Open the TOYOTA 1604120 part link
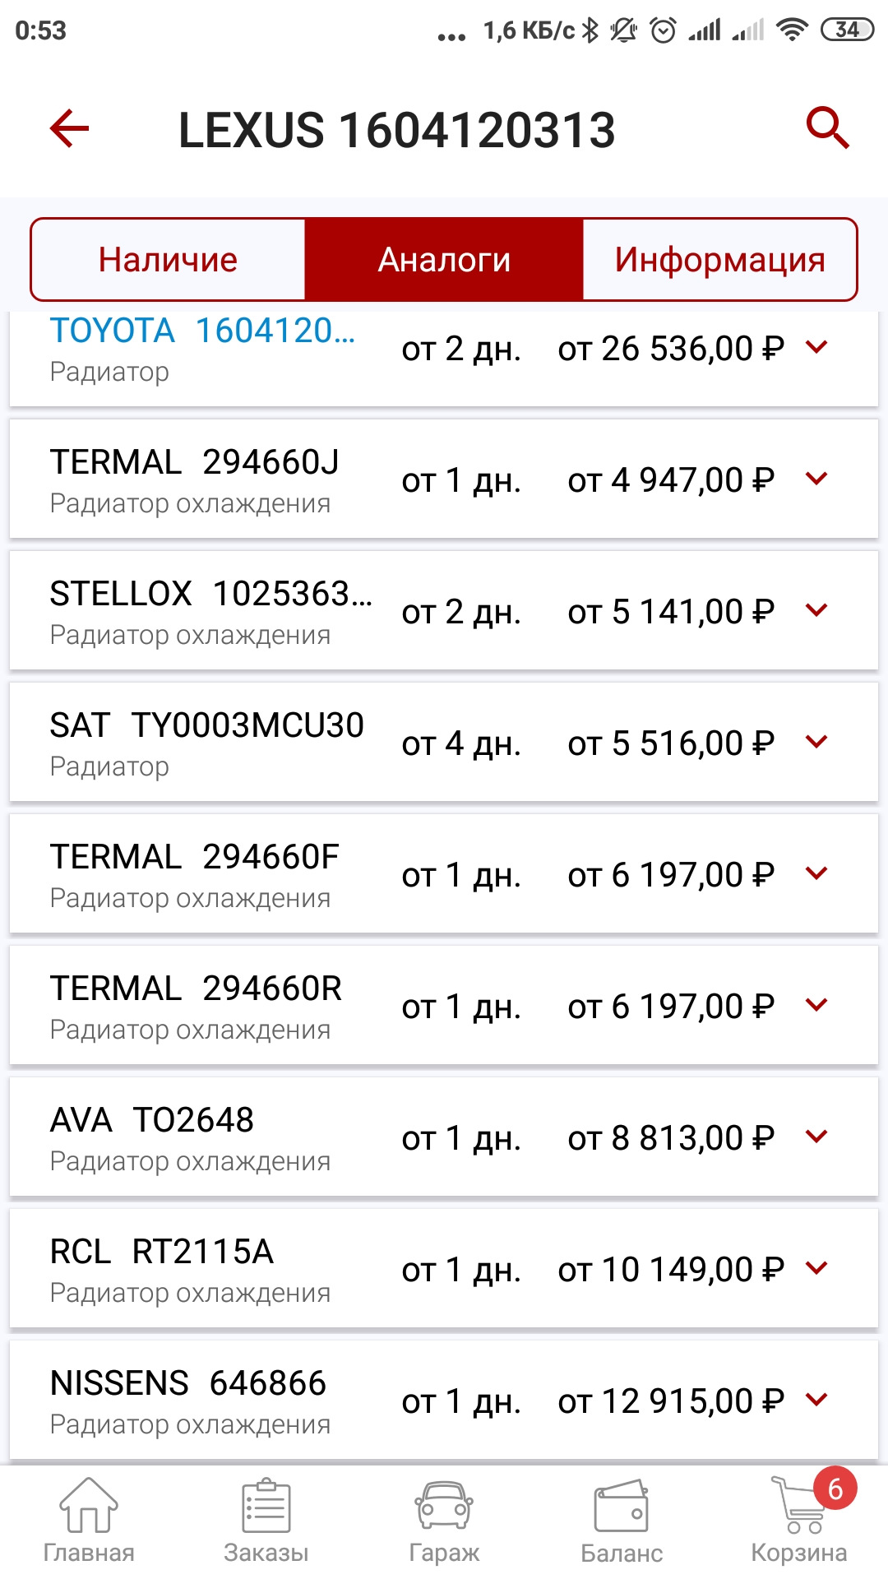 point(202,331)
